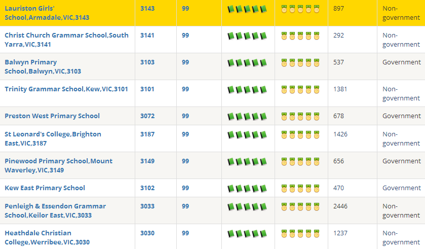
Task: Click the 99 score in Pinewood Primary row
Action: tap(185, 161)
